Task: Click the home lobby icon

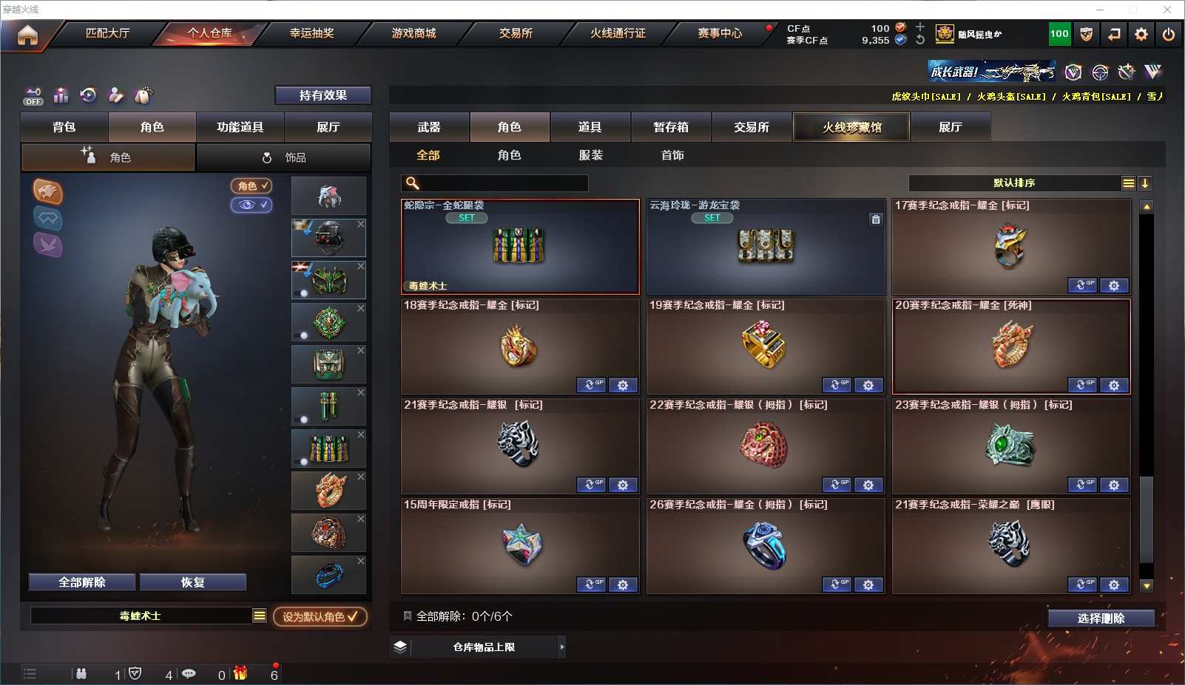Action: 27,35
